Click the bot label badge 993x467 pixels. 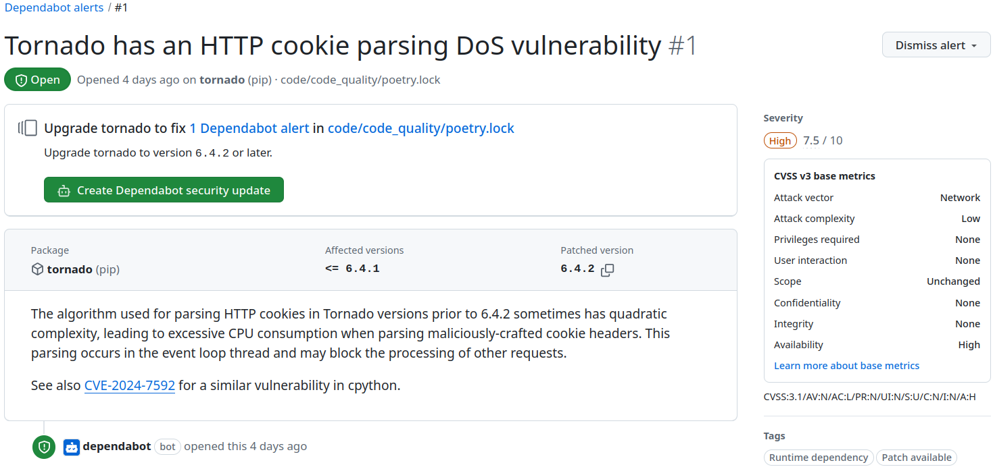click(x=168, y=447)
